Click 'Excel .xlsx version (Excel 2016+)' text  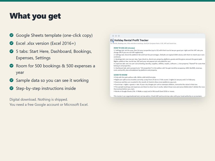46,43
